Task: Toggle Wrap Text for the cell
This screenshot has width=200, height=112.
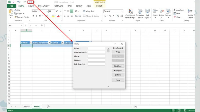Action: coord(88,11)
